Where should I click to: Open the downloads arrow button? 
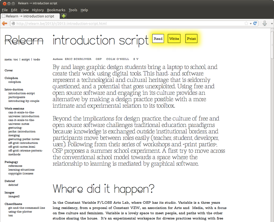[265, 23]
